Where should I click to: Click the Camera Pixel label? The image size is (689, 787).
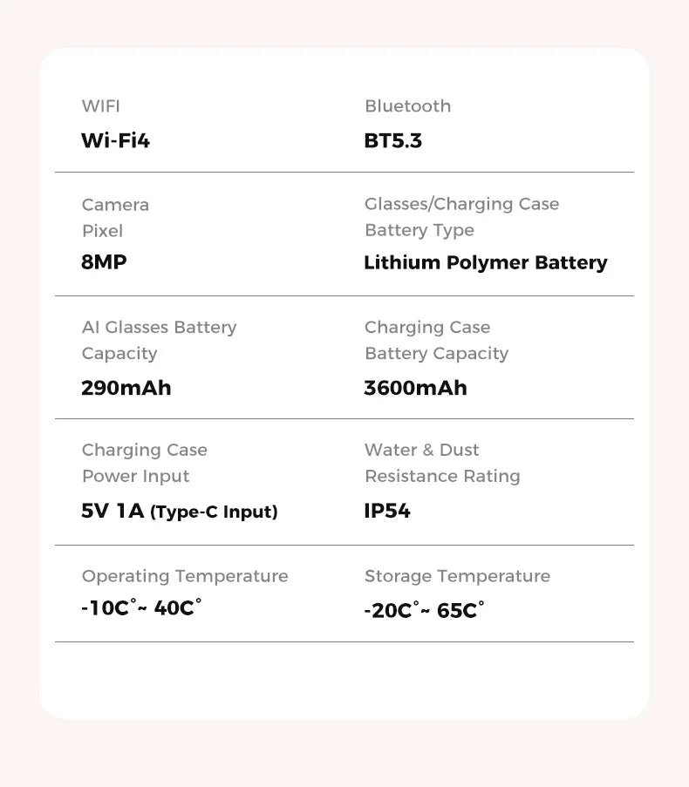(115, 218)
